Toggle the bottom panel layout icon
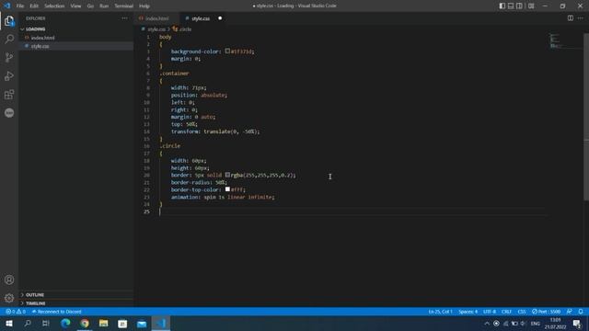 coord(511,6)
